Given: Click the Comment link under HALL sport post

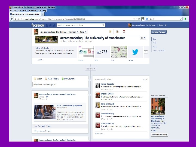Looking at the screenshot, I should point(41,126).
